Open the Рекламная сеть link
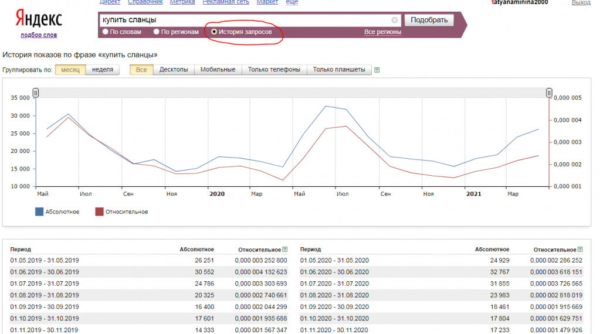This screenshot has height=334, width=600. pos(226,2)
